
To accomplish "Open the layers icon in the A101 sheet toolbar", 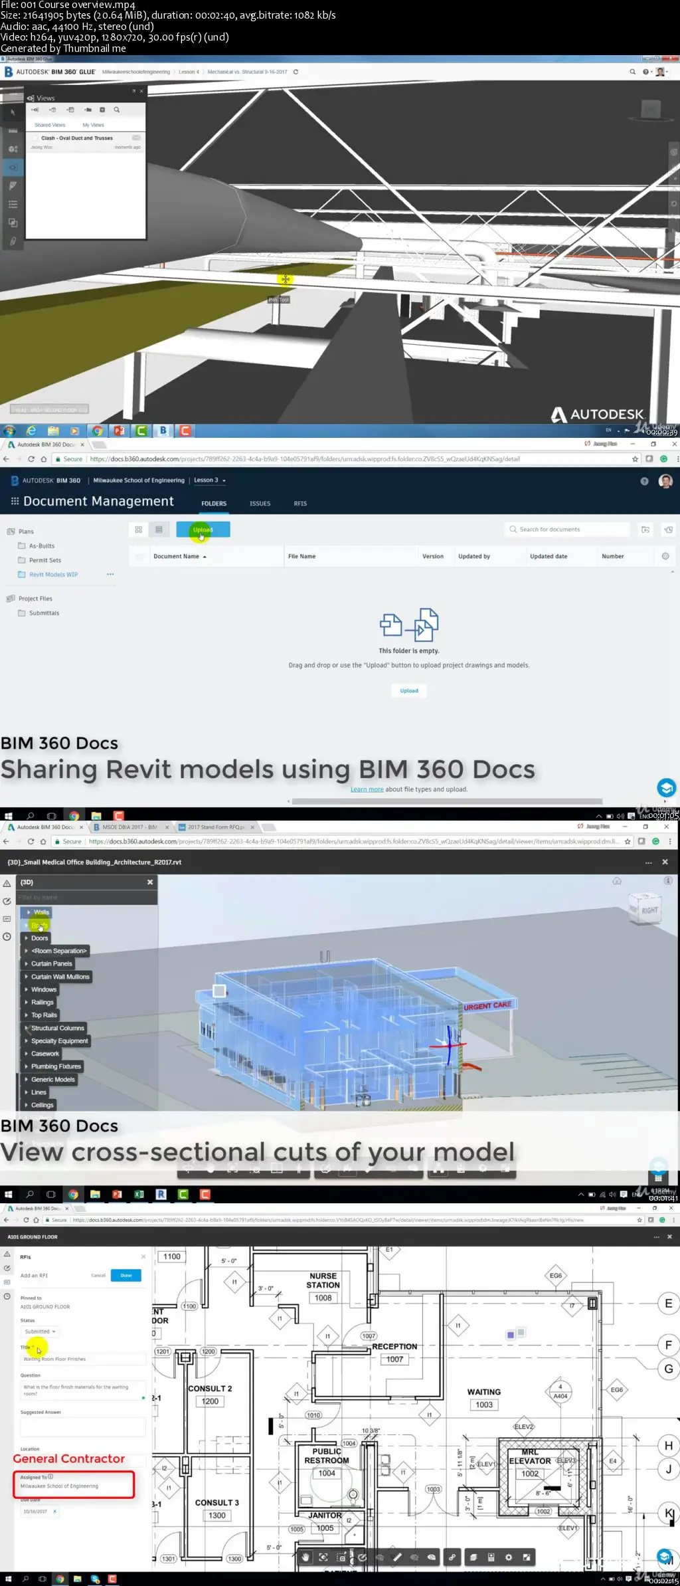I will 473,1557.
